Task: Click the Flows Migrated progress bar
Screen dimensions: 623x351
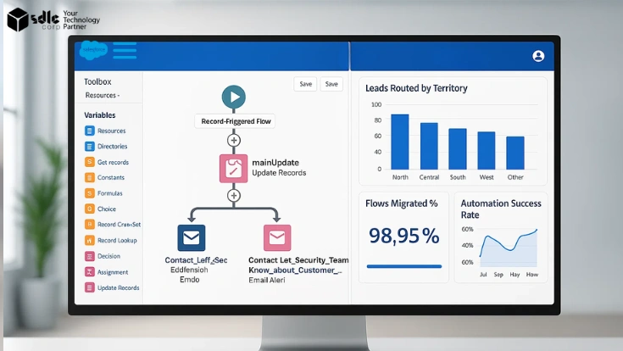Action: coord(403,266)
